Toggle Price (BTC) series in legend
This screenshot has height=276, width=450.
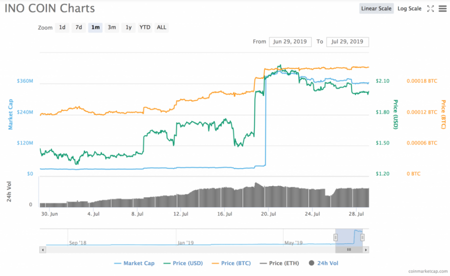[231, 263]
